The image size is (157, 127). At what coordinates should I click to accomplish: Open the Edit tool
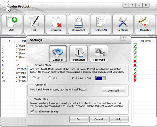[x=34, y=24]
